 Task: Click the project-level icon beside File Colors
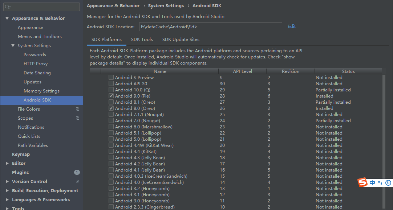pos(77,109)
